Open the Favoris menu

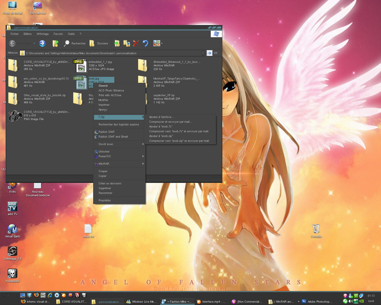click(58, 34)
